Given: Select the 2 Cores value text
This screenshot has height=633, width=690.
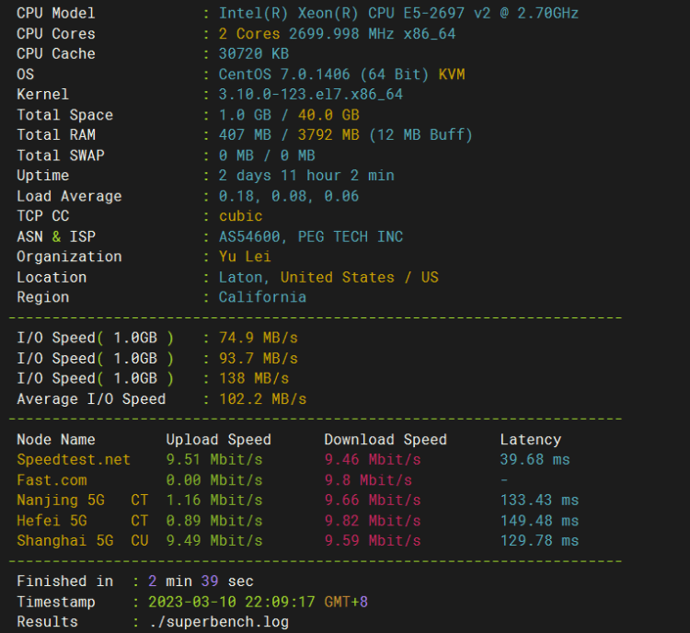Looking at the screenshot, I should [x=249, y=34].
